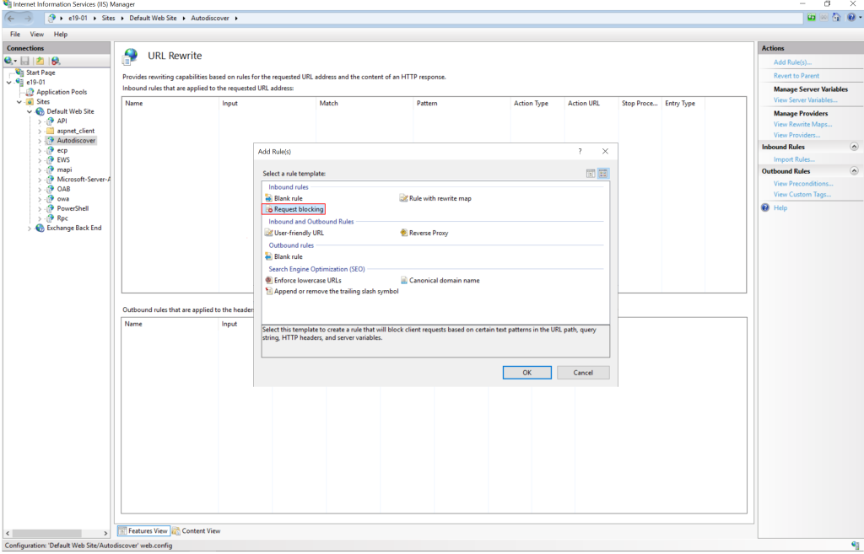864x554 pixels.
Task: Open the View Server Variables link
Action: (x=805, y=100)
